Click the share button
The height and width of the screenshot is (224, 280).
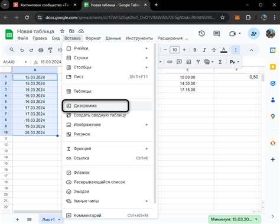click(x=253, y=34)
